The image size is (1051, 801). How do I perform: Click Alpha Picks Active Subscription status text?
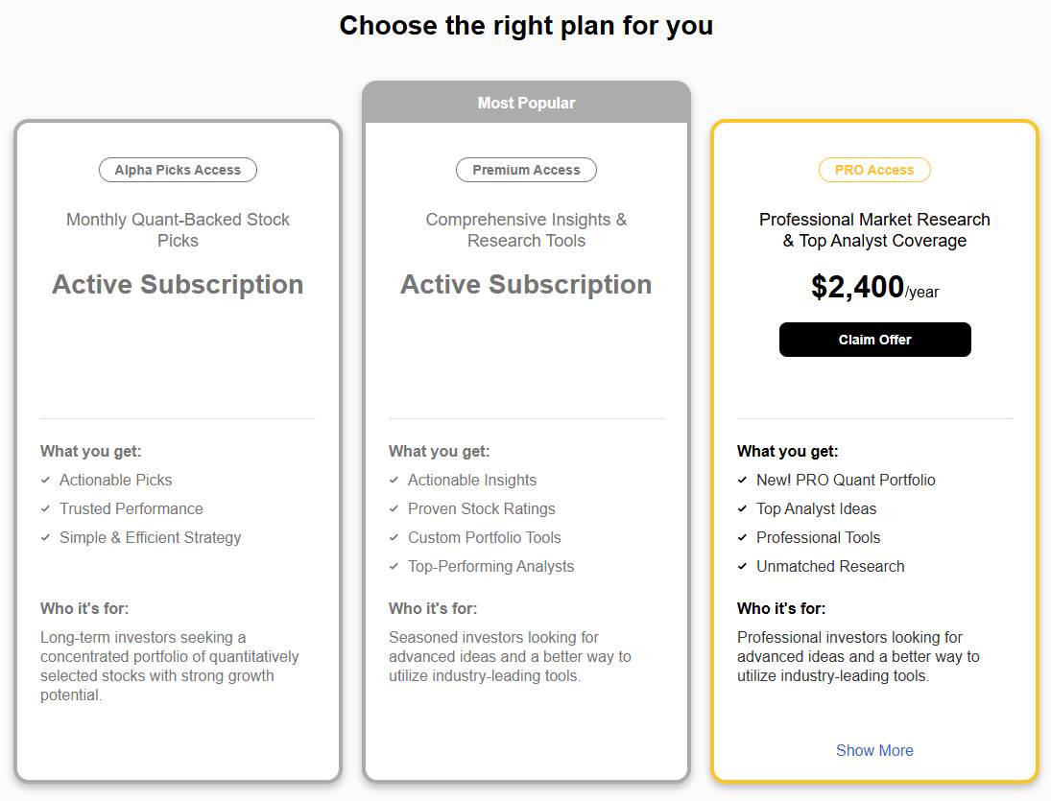tap(178, 285)
